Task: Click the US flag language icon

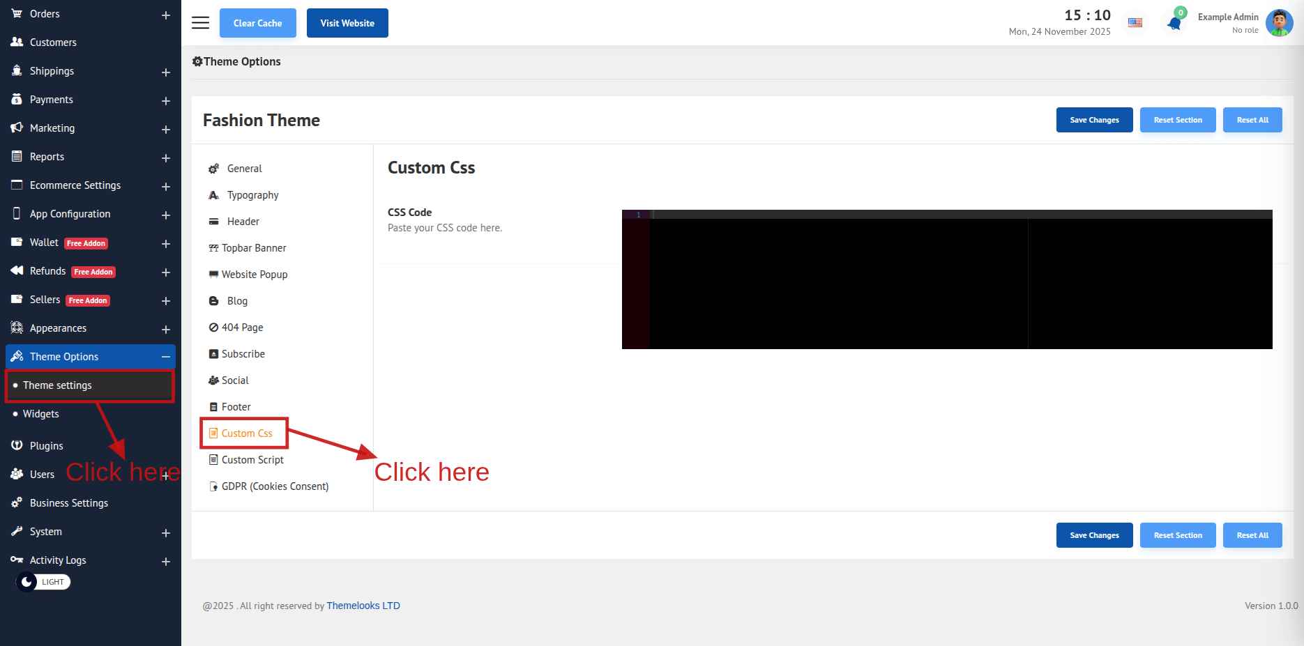Action: click(1135, 23)
